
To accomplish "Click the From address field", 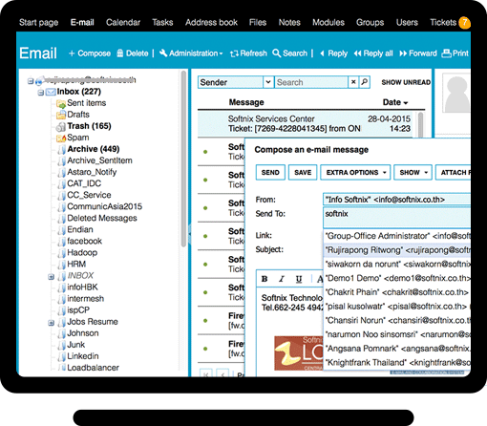I will tap(396, 200).
